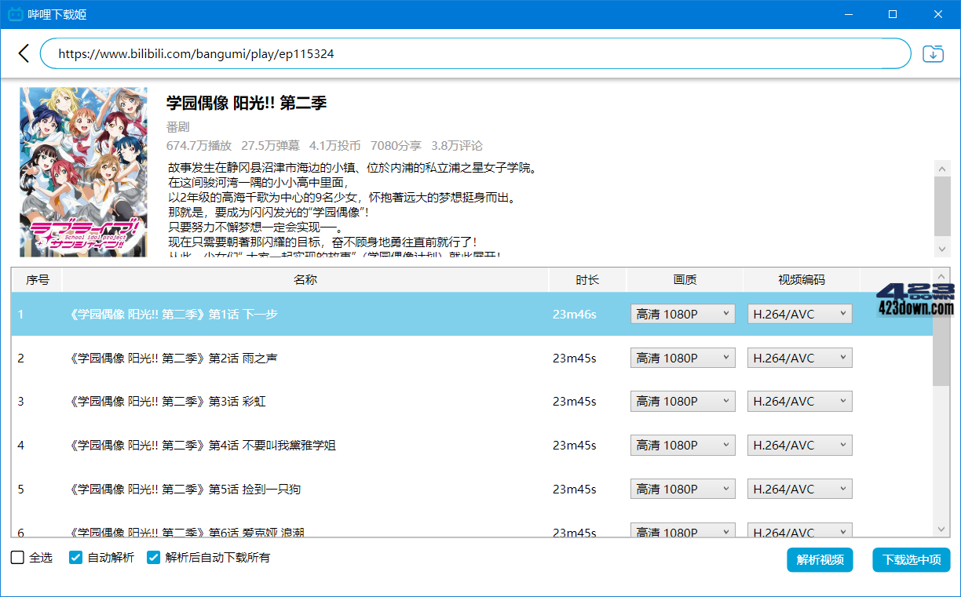Click the 解析视频 button

[x=820, y=559]
